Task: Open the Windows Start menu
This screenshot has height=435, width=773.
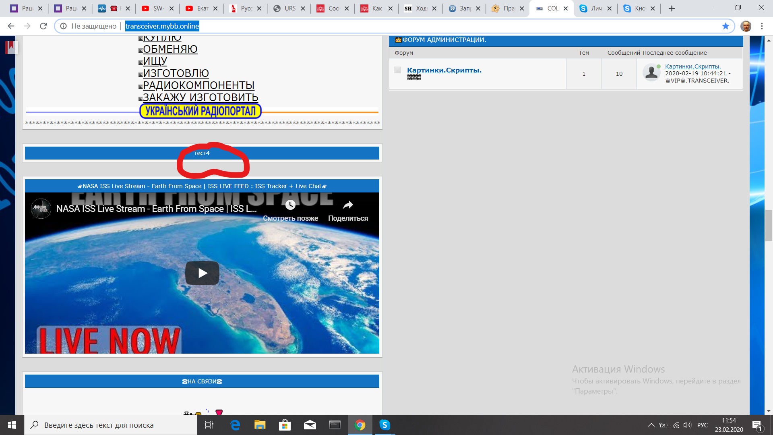Action: click(x=12, y=425)
